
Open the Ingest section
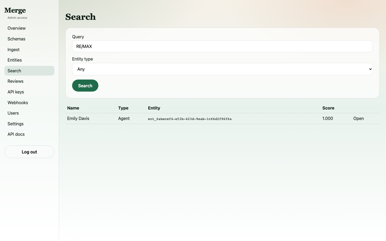(x=29, y=50)
